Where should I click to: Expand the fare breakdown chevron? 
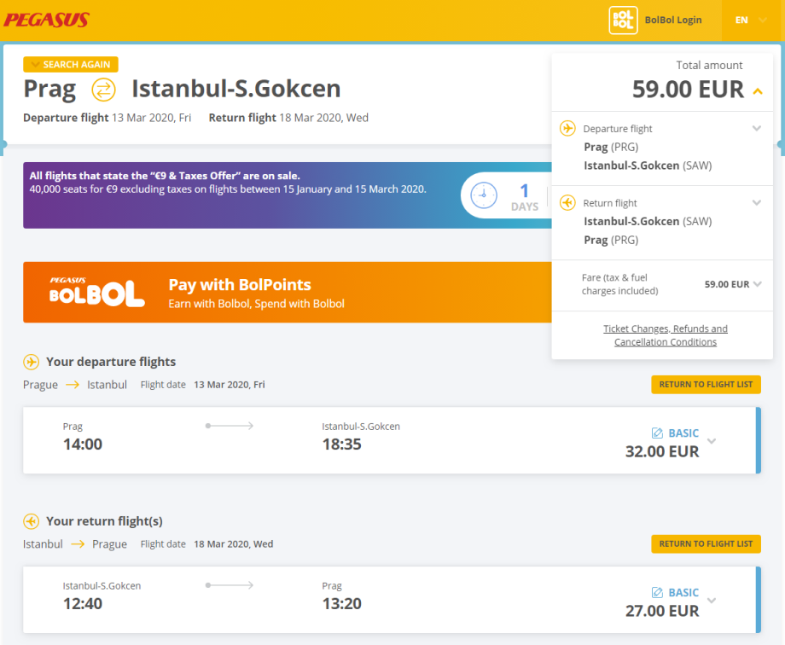758,284
